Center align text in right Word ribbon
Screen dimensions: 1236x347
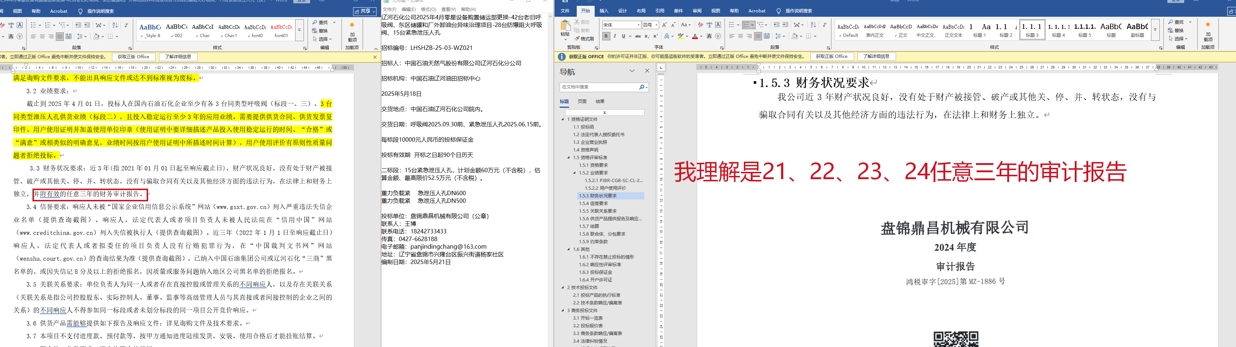[x=740, y=36]
